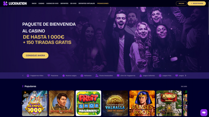The height and width of the screenshot is (117, 209).
Task: Choose the Juegos Fríos snowflake icon
Action: (x=160, y=76)
